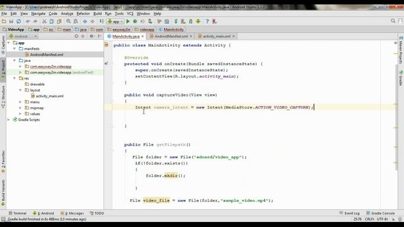Click the VideoApp breadcrumb
Screen dimensions: 404x227
click(x=13, y=30)
